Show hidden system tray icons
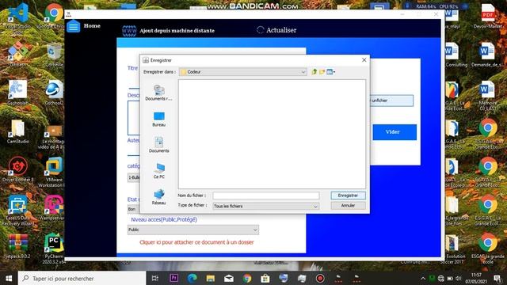This screenshot has height=285, width=507. coord(423,278)
